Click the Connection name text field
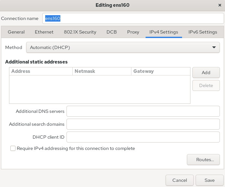This screenshot has width=225, height=187. point(133,18)
